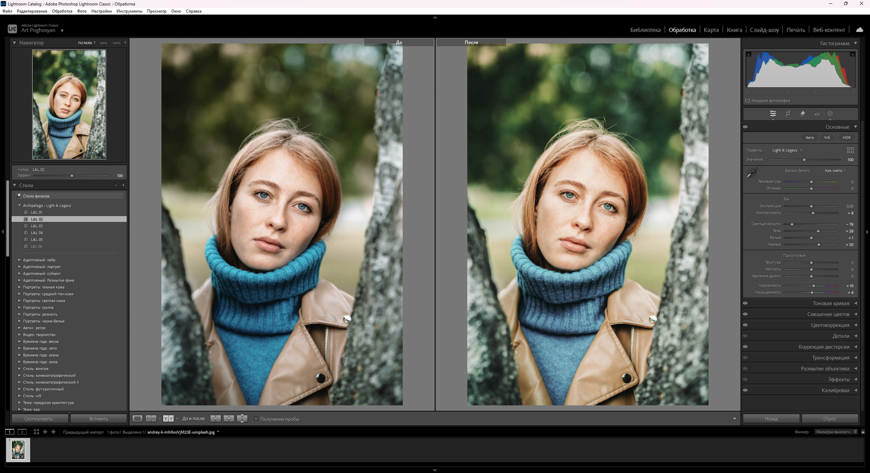This screenshot has width=870, height=473.
Task: Toggle visibility of the Тоновая кривая panel
Action: [x=745, y=303]
